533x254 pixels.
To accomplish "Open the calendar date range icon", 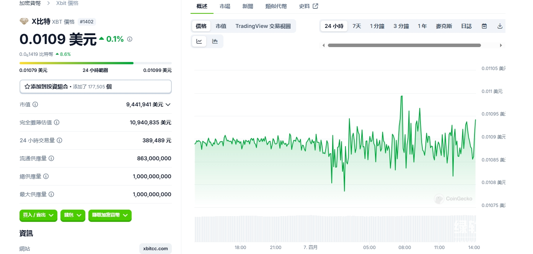I will click(484, 26).
